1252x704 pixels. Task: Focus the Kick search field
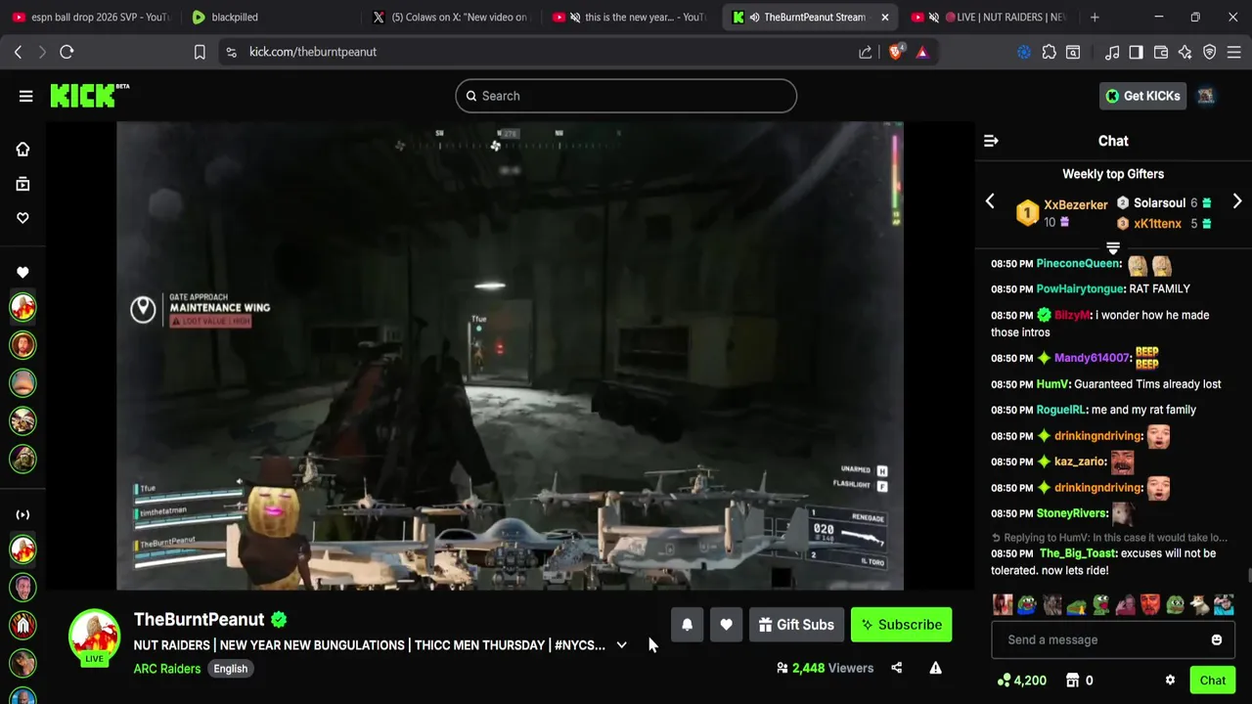(x=626, y=96)
